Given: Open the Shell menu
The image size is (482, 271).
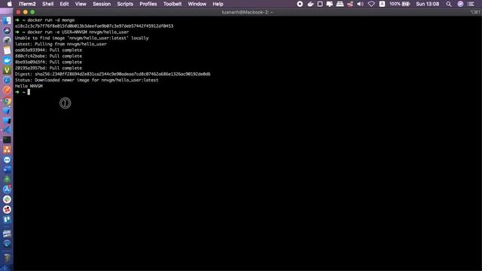Looking at the screenshot, I should point(48,4).
